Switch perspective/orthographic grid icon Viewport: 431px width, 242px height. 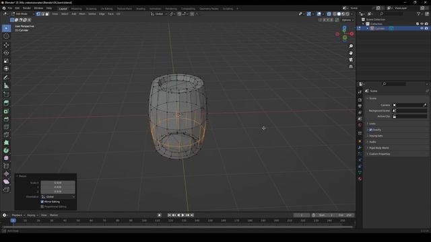tap(351, 67)
